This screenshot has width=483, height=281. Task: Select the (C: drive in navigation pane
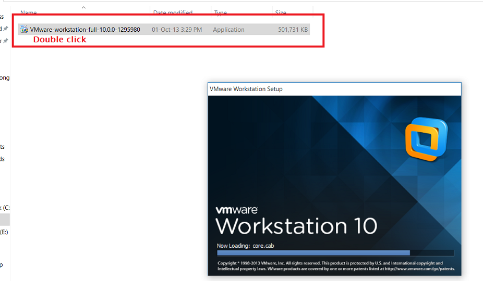5,208
